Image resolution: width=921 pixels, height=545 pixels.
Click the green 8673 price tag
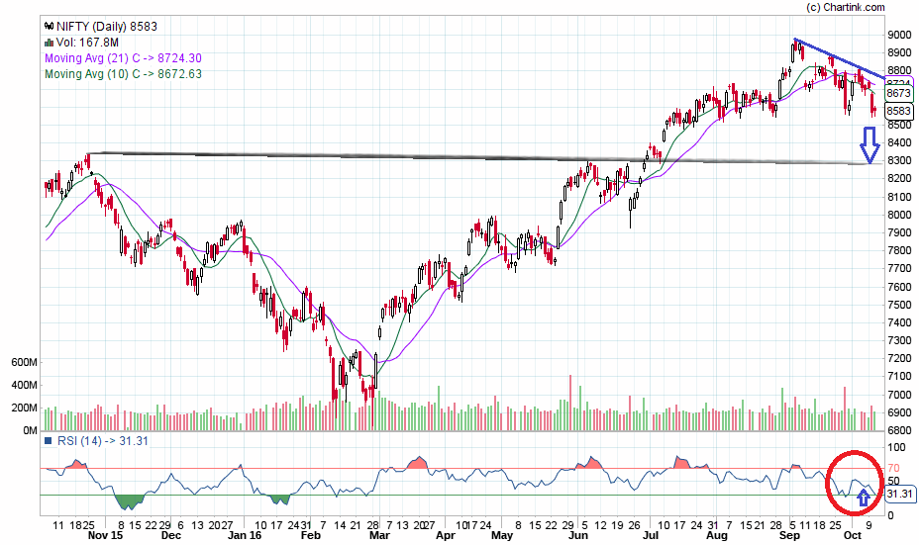click(898, 93)
